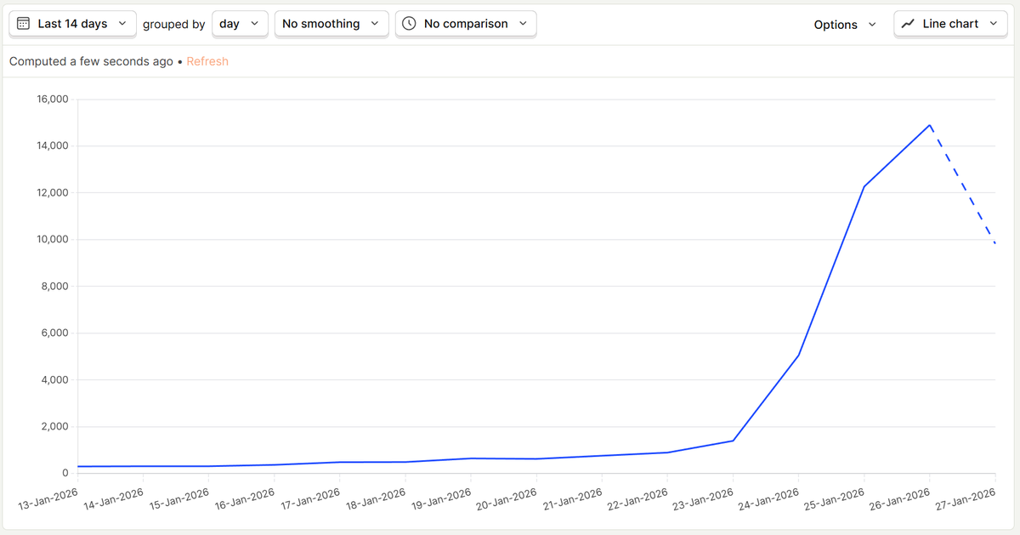This screenshot has height=535, width=1020.
Task: Click the 20-Jan-2026 x-axis label
Action: [507, 498]
